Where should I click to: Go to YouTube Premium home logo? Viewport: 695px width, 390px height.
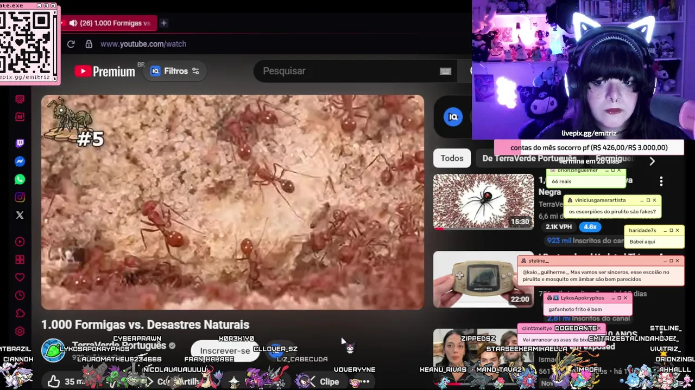(x=105, y=71)
